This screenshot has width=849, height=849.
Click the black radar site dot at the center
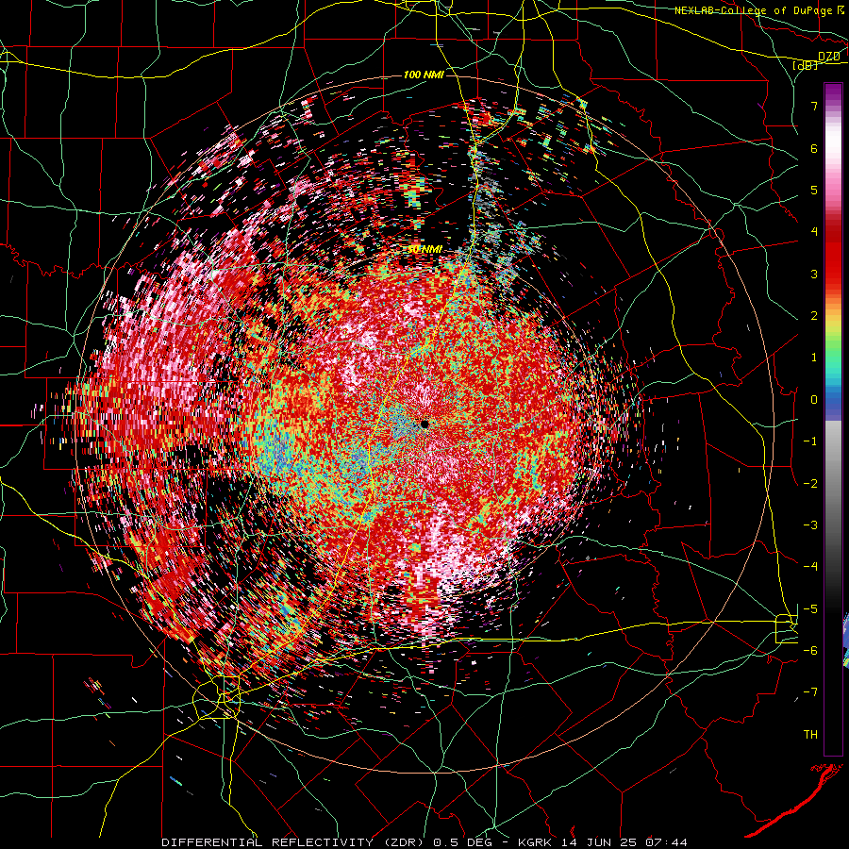tap(424, 424)
